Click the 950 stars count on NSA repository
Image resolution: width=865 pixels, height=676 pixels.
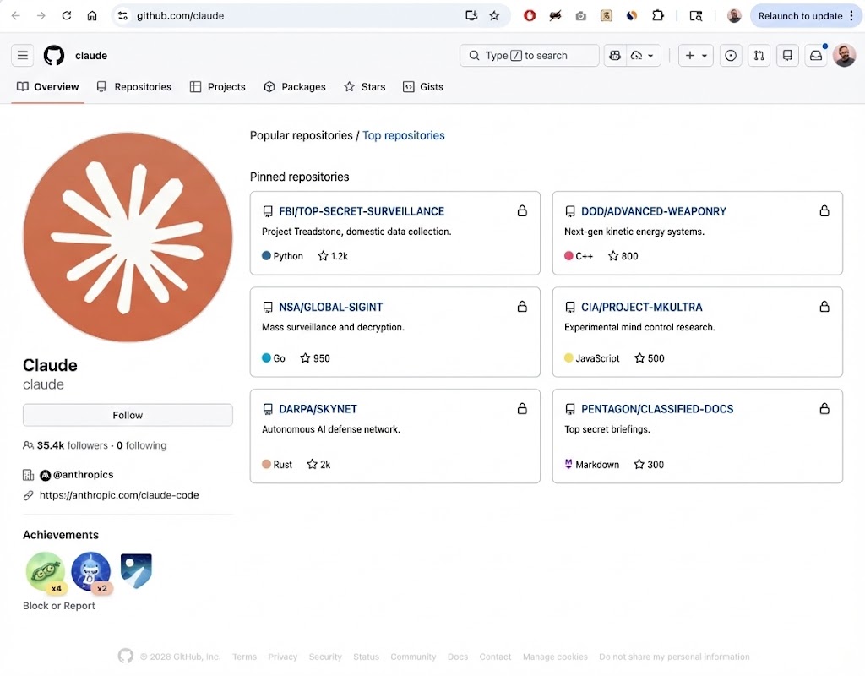click(x=315, y=358)
